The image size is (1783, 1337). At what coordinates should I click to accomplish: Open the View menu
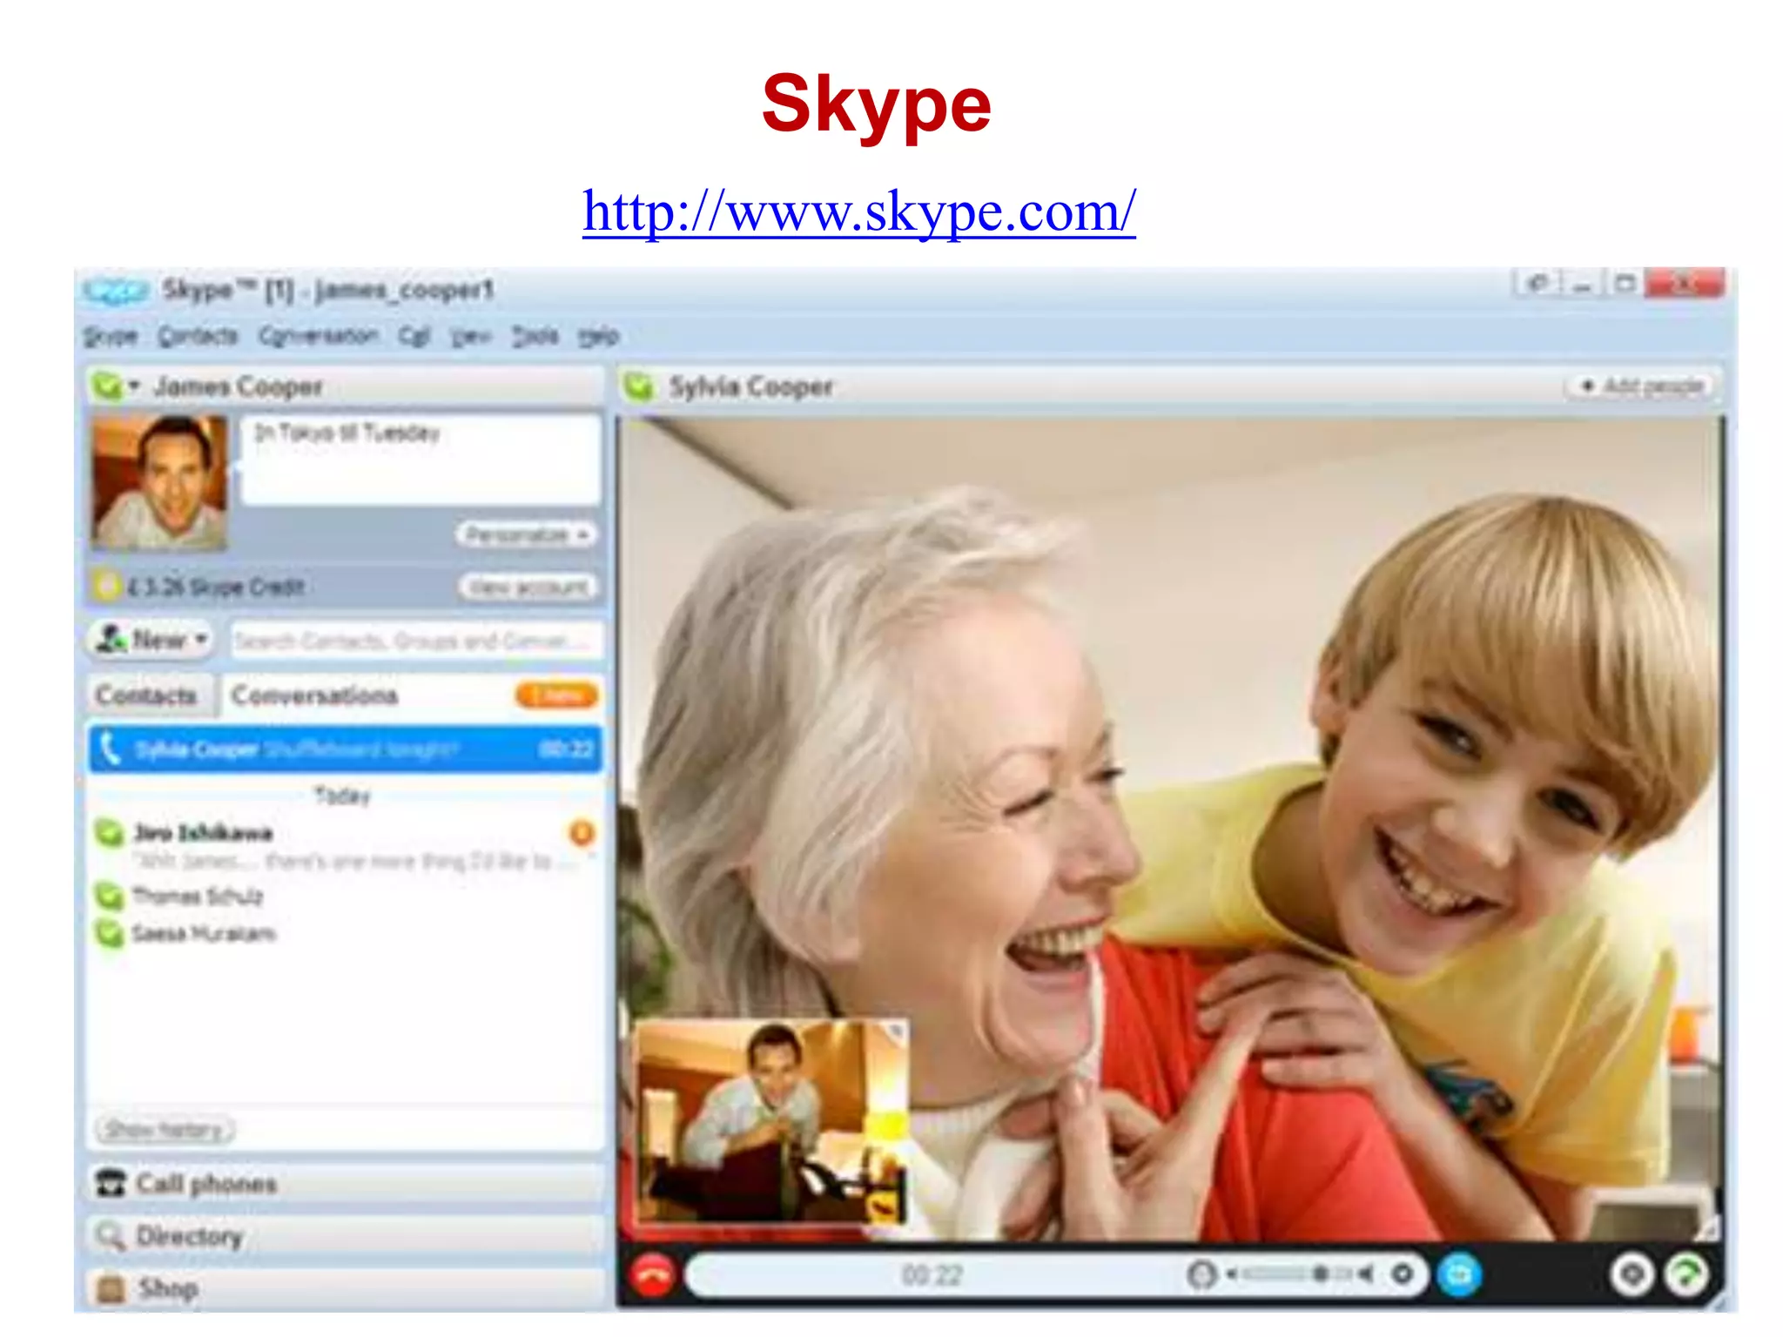point(471,336)
